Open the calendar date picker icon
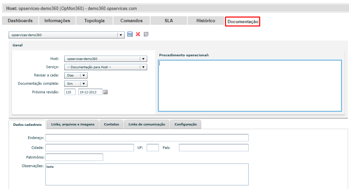The width and height of the screenshot is (349, 189). [x=105, y=92]
